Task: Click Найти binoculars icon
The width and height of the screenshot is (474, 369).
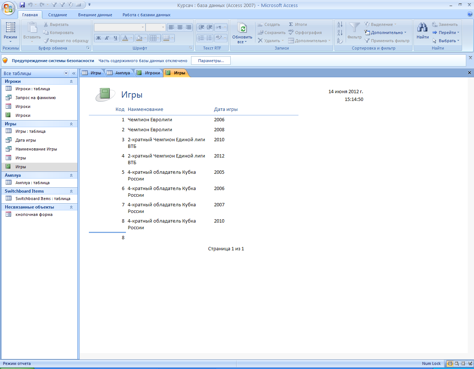Action: (x=423, y=27)
